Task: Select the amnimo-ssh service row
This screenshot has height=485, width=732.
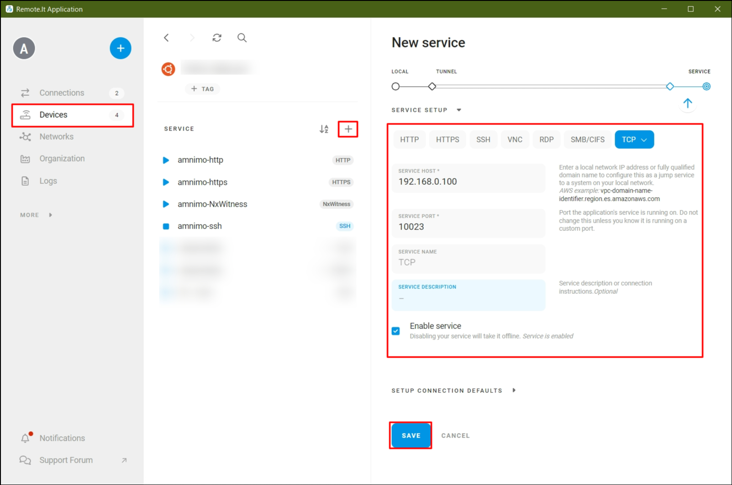Action: click(258, 226)
